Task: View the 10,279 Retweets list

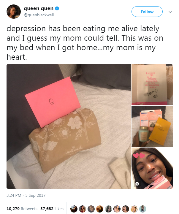Action: pos(22,209)
